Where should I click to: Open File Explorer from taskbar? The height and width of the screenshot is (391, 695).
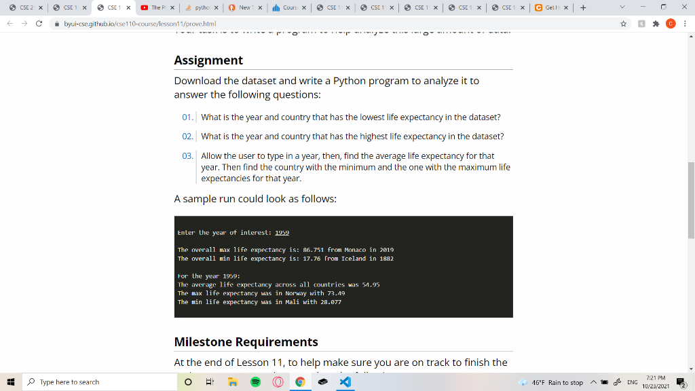[233, 381]
